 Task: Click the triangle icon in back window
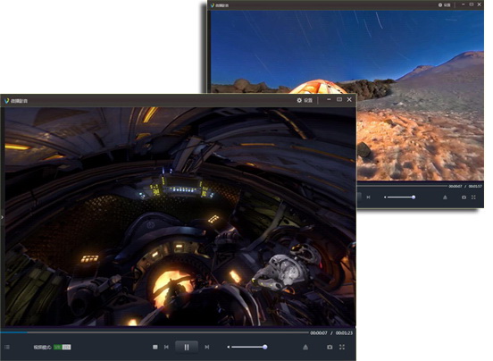click(445, 197)
